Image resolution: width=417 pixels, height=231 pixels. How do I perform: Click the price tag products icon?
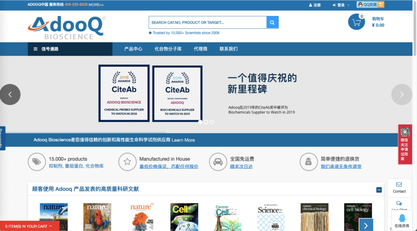coord(37,162)
